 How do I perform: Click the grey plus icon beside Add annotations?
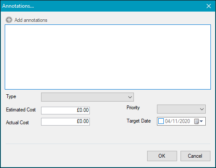click(x=9, y=20)
